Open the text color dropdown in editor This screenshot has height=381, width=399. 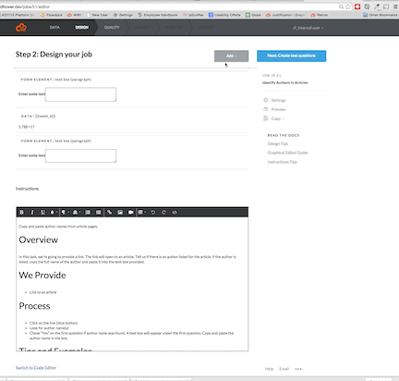click(x=54, y=212)
